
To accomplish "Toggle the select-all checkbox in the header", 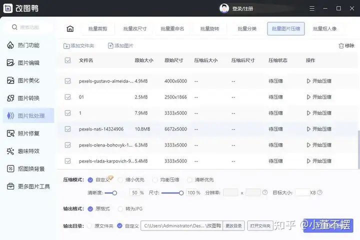I will [68, 60].
